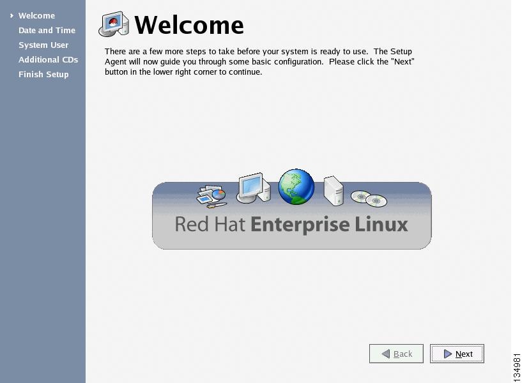Jump to the Finish Setup step
The image size is (522, 383).
[43, 74]
